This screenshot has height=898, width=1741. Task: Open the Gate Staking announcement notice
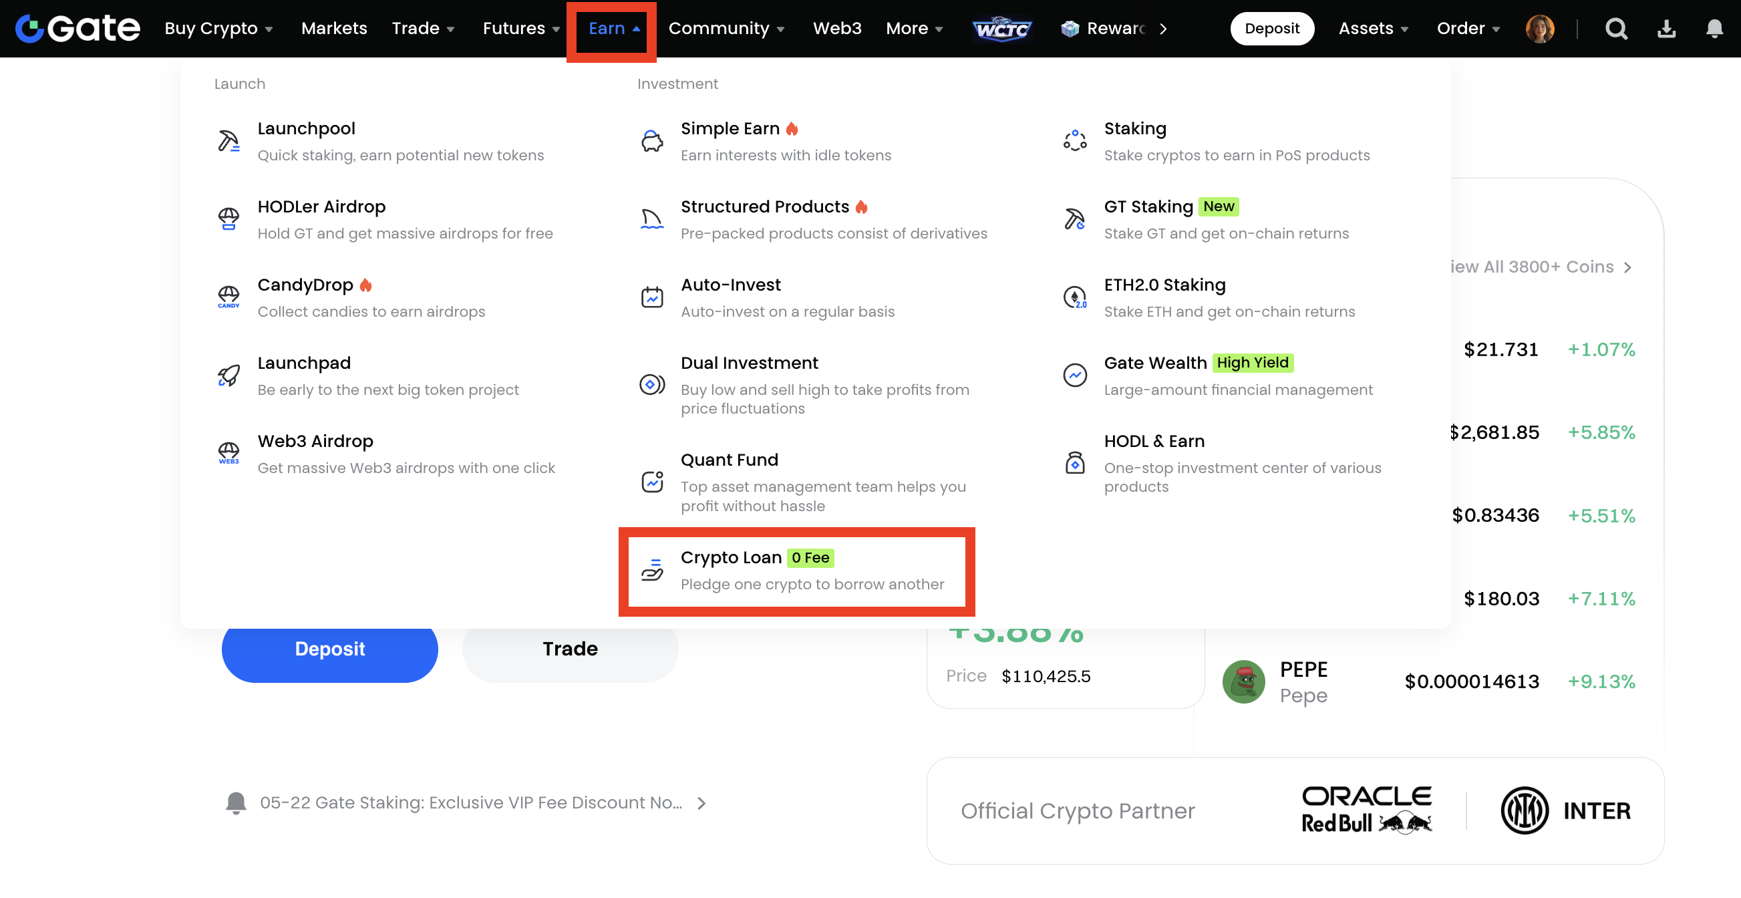point(470,802)
